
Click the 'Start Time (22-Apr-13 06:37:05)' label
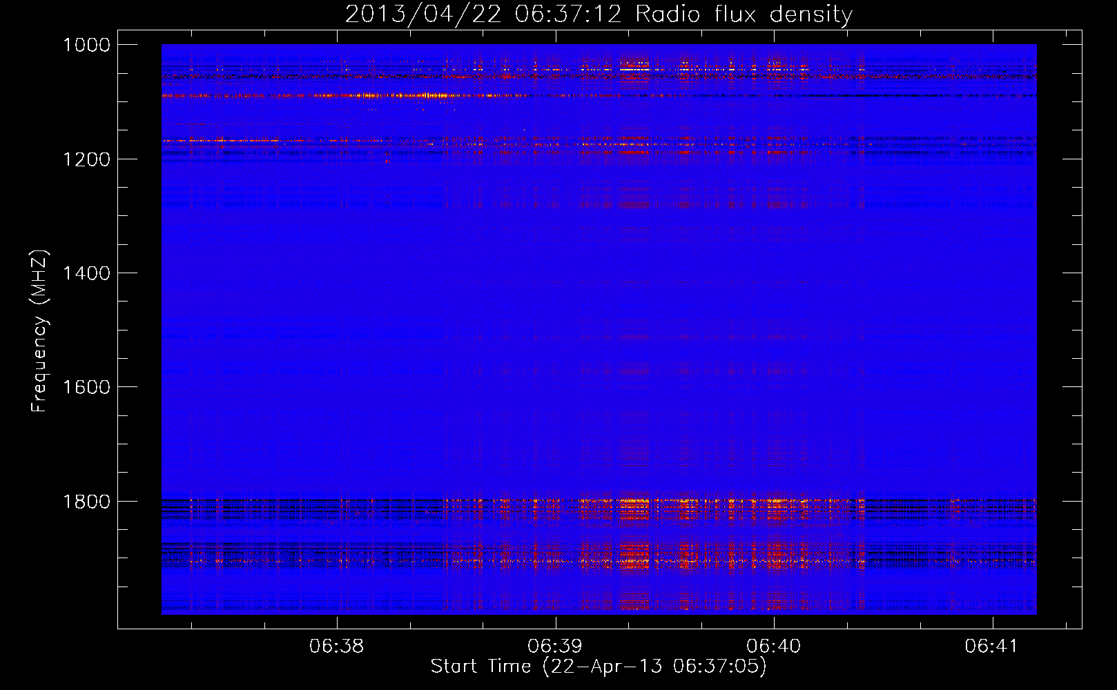pos(599,667)
